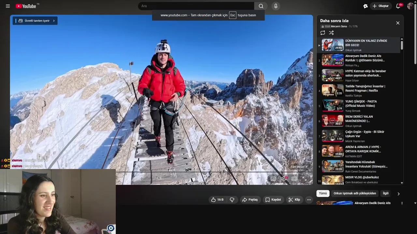417x234 pixels.
Task: Click Netflix Türkiye channel name
Action: tap(353, 96)
